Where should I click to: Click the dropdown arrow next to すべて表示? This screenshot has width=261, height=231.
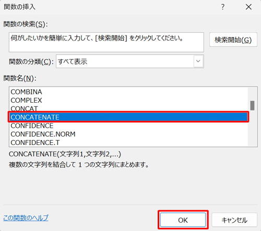[198, 61]
